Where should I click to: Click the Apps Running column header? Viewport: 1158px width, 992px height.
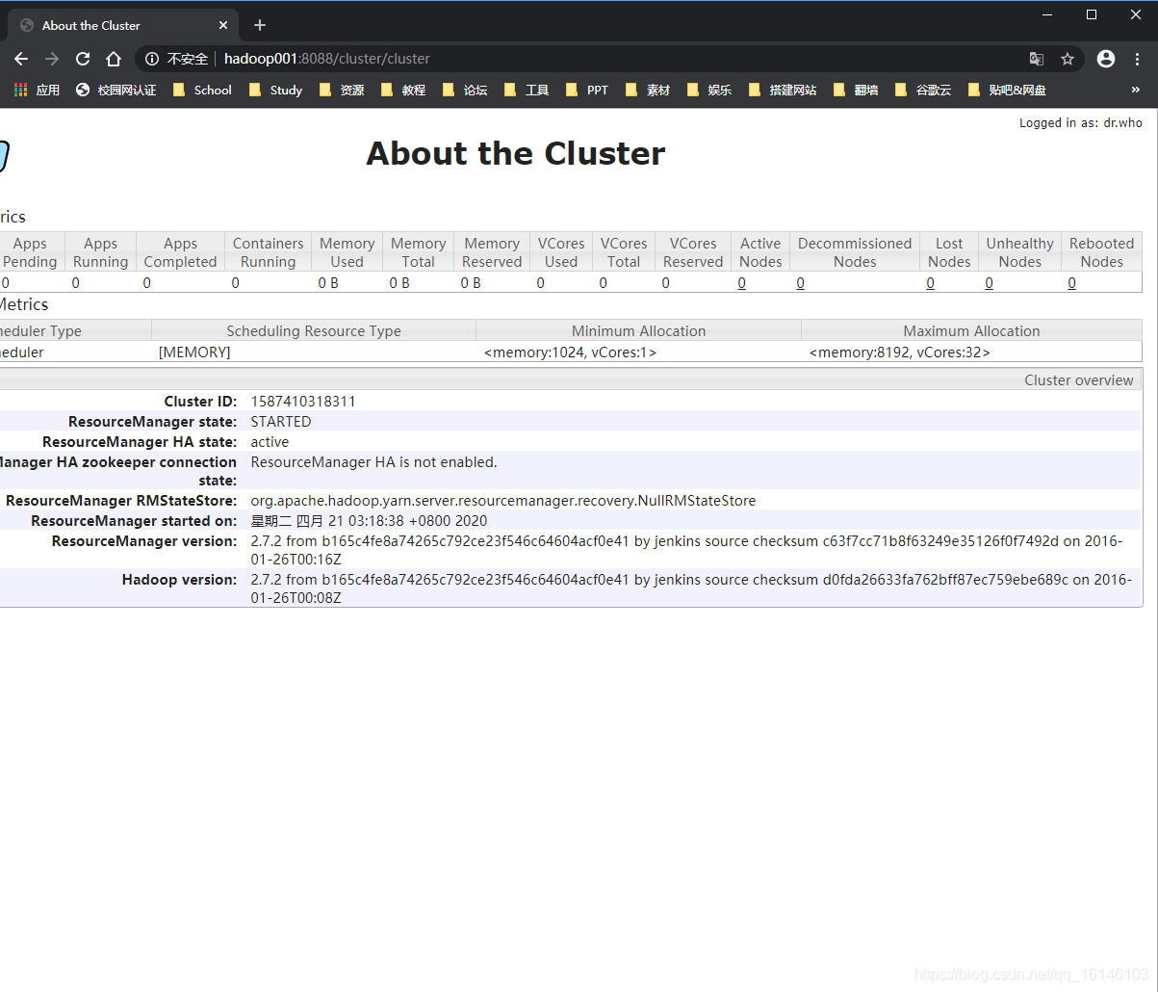click(x=100, y=252)
